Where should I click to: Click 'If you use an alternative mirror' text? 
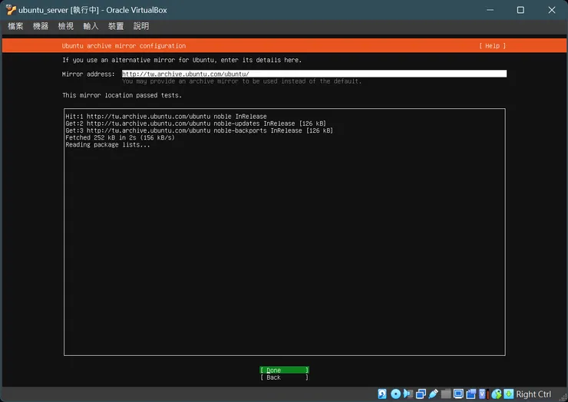pyautogui.click(x=181, y=60)
